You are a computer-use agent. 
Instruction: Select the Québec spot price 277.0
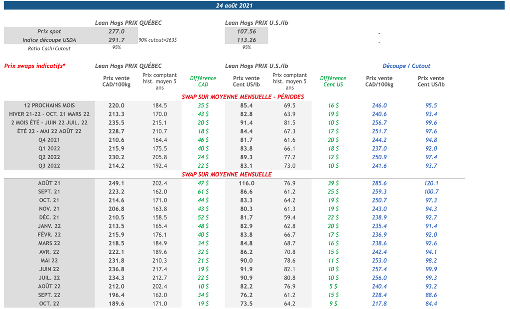(116, 31)
